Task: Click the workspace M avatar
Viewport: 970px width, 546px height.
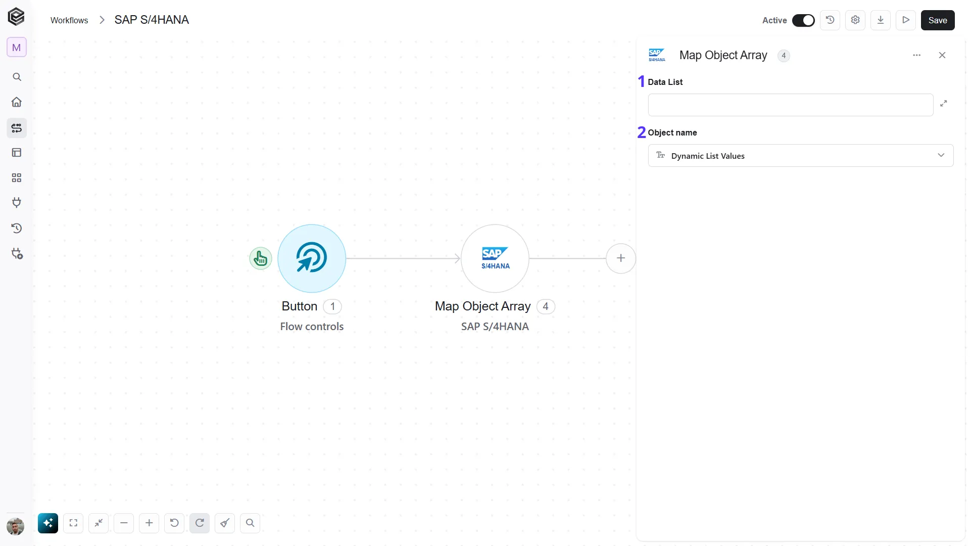Action: coord(17,48)
